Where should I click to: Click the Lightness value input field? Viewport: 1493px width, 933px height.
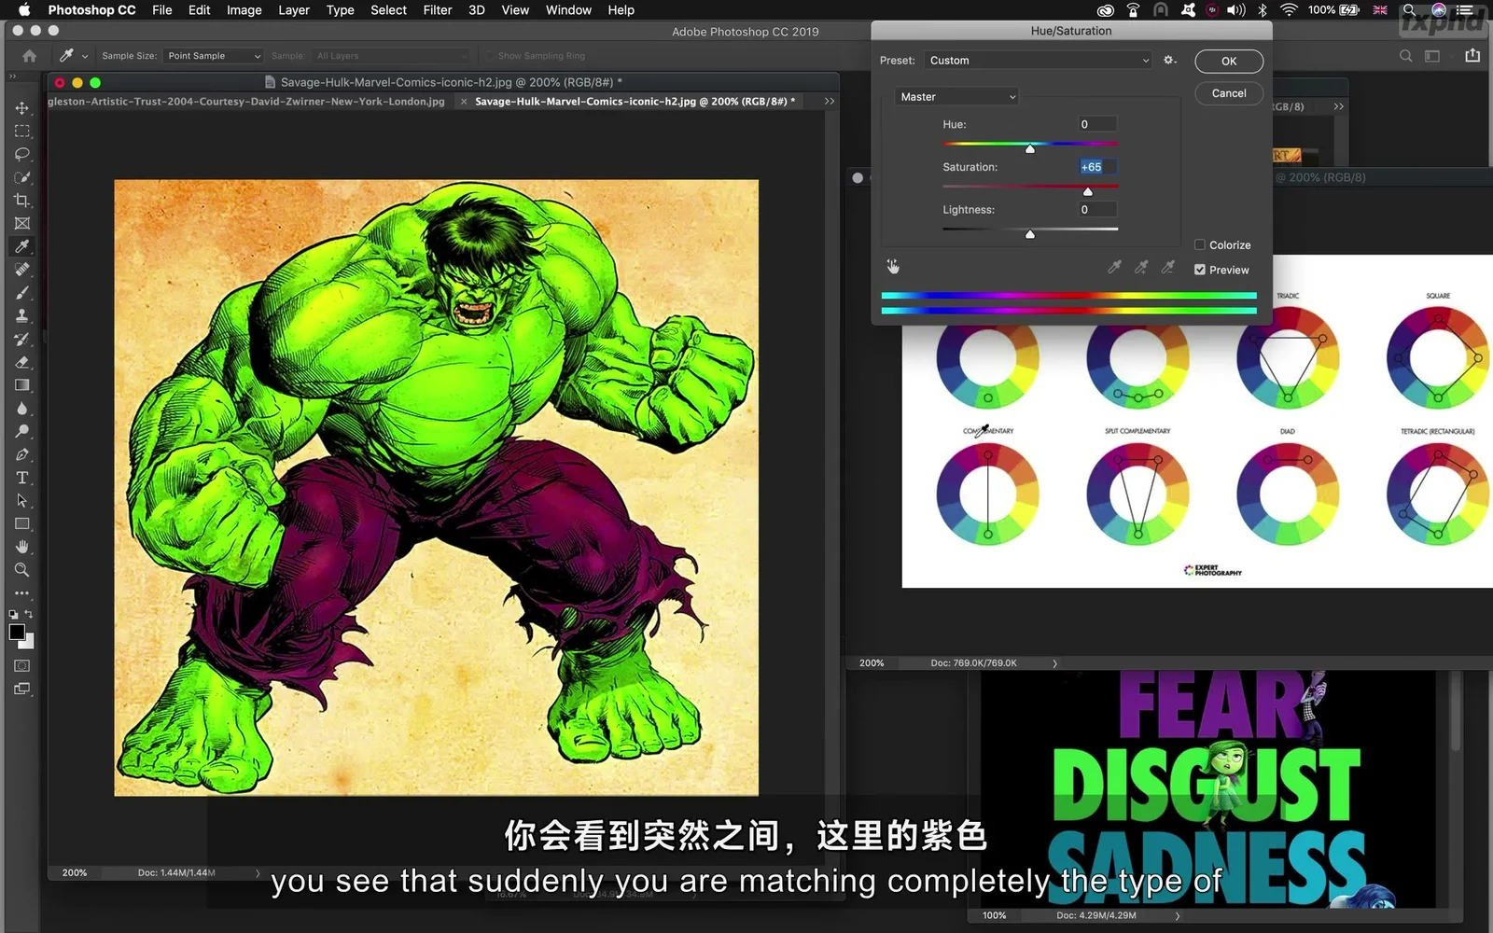pyautogui.click(x=1096, y=210)
